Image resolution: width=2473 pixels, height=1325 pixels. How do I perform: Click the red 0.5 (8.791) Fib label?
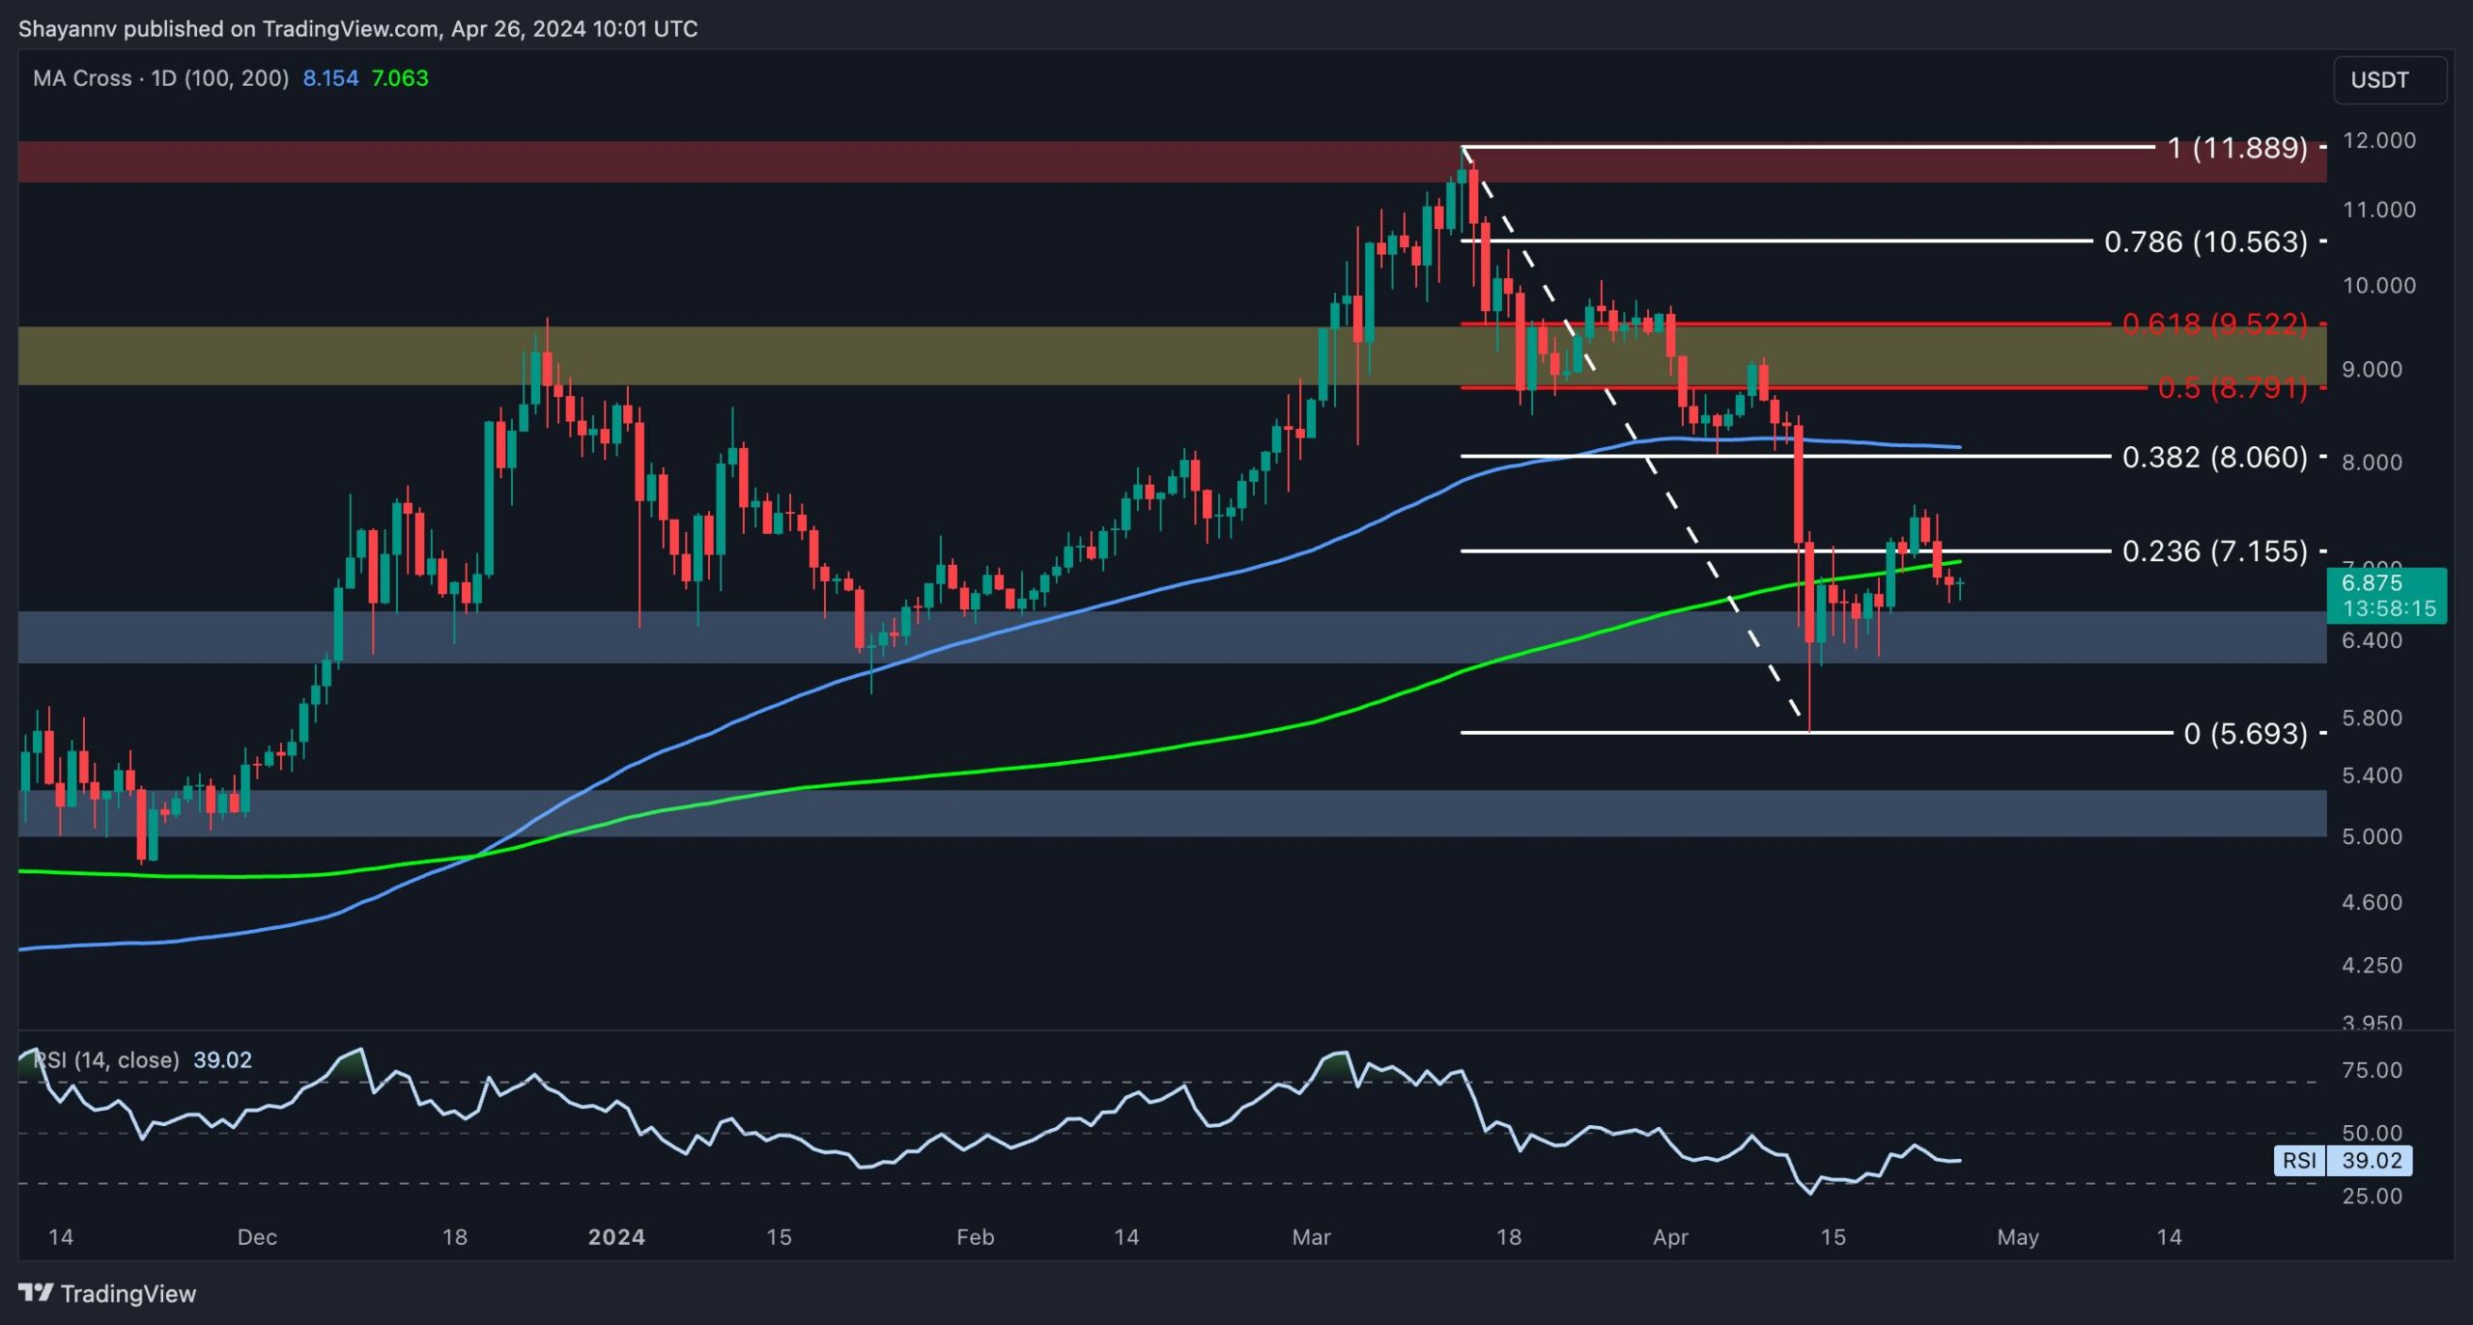tap(2231, 388)
